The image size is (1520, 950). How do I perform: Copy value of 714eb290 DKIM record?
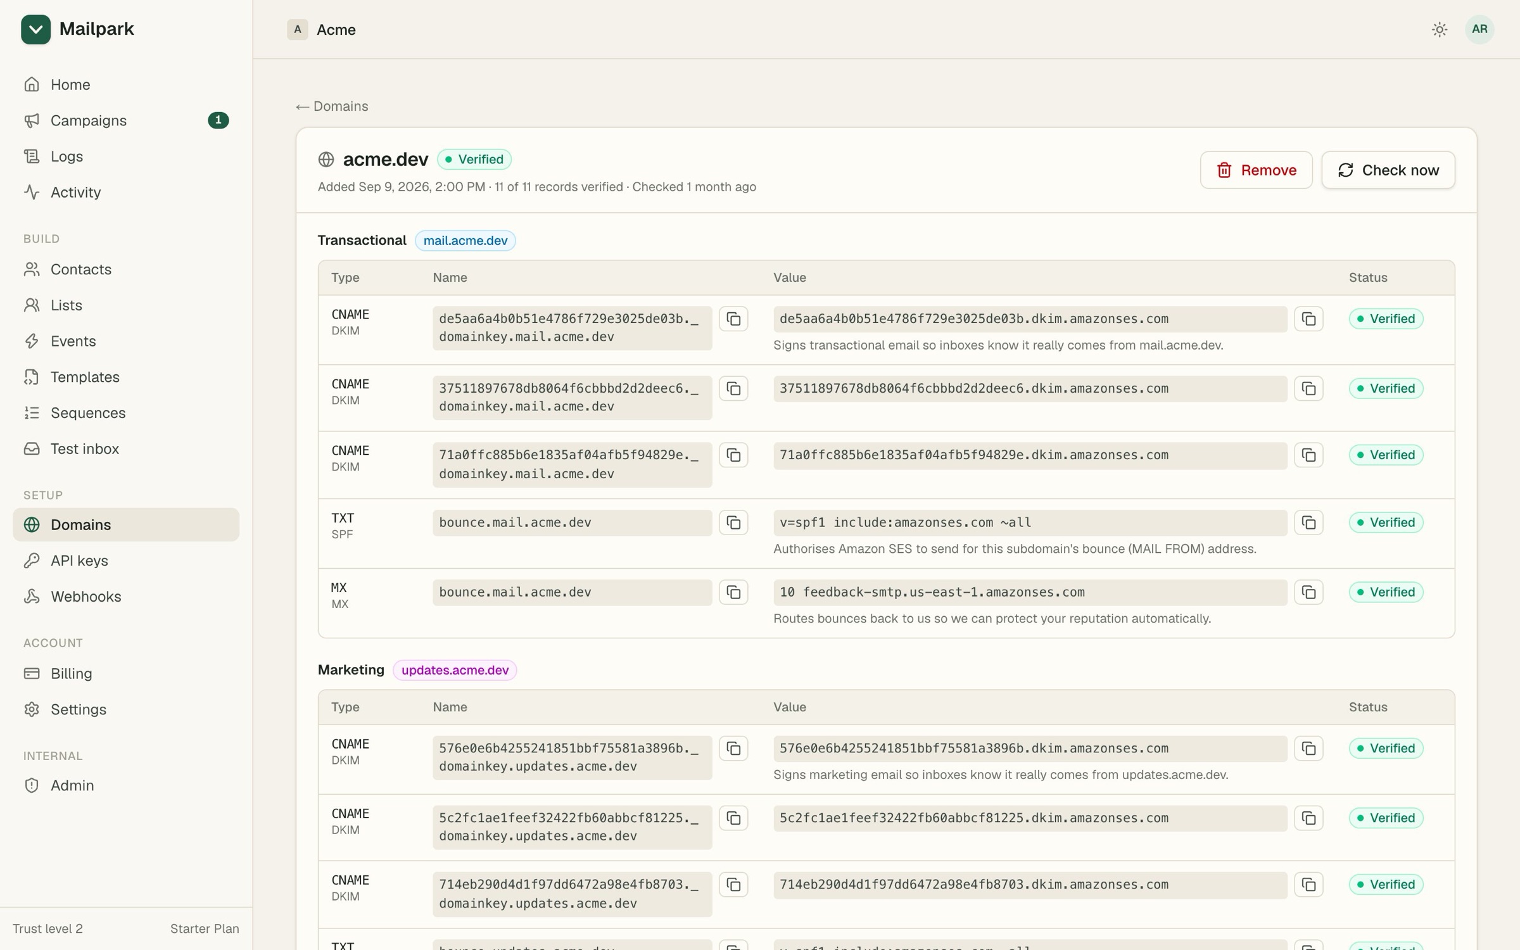[1308, 884]
